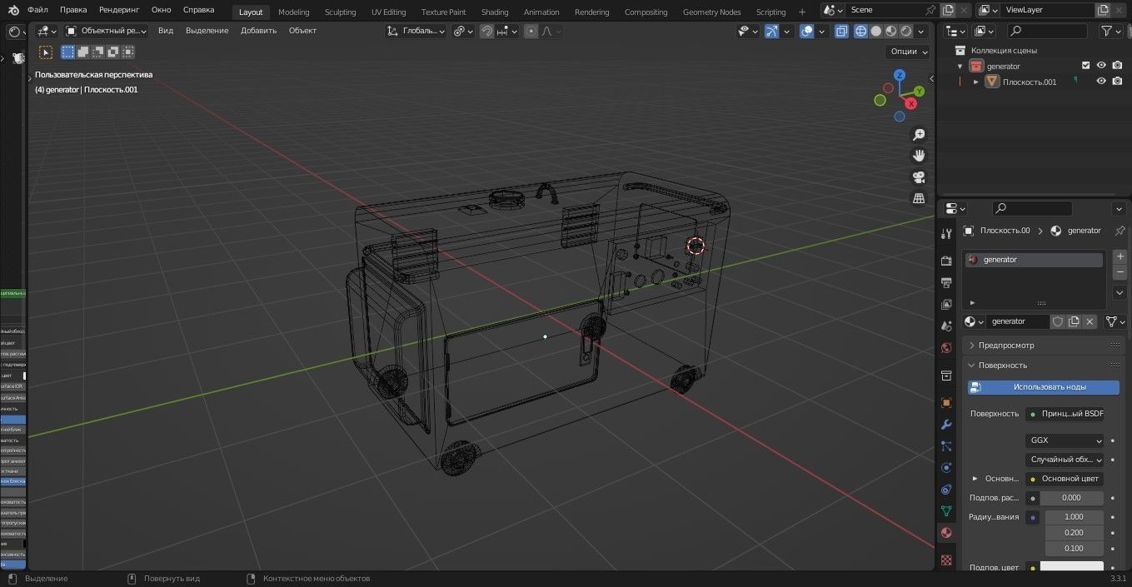
Task: Open the Material properties tab
Action: [x=946, y=533]
